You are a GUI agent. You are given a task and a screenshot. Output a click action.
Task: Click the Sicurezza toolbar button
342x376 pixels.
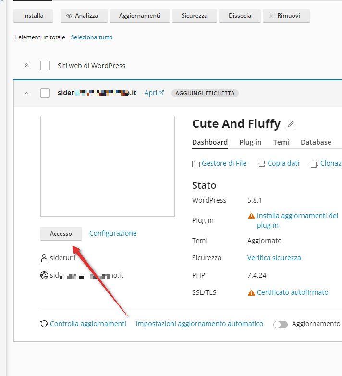click(194, 16)
